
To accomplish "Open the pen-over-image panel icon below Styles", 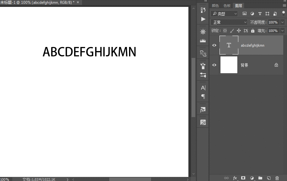I will coord(203,122).
